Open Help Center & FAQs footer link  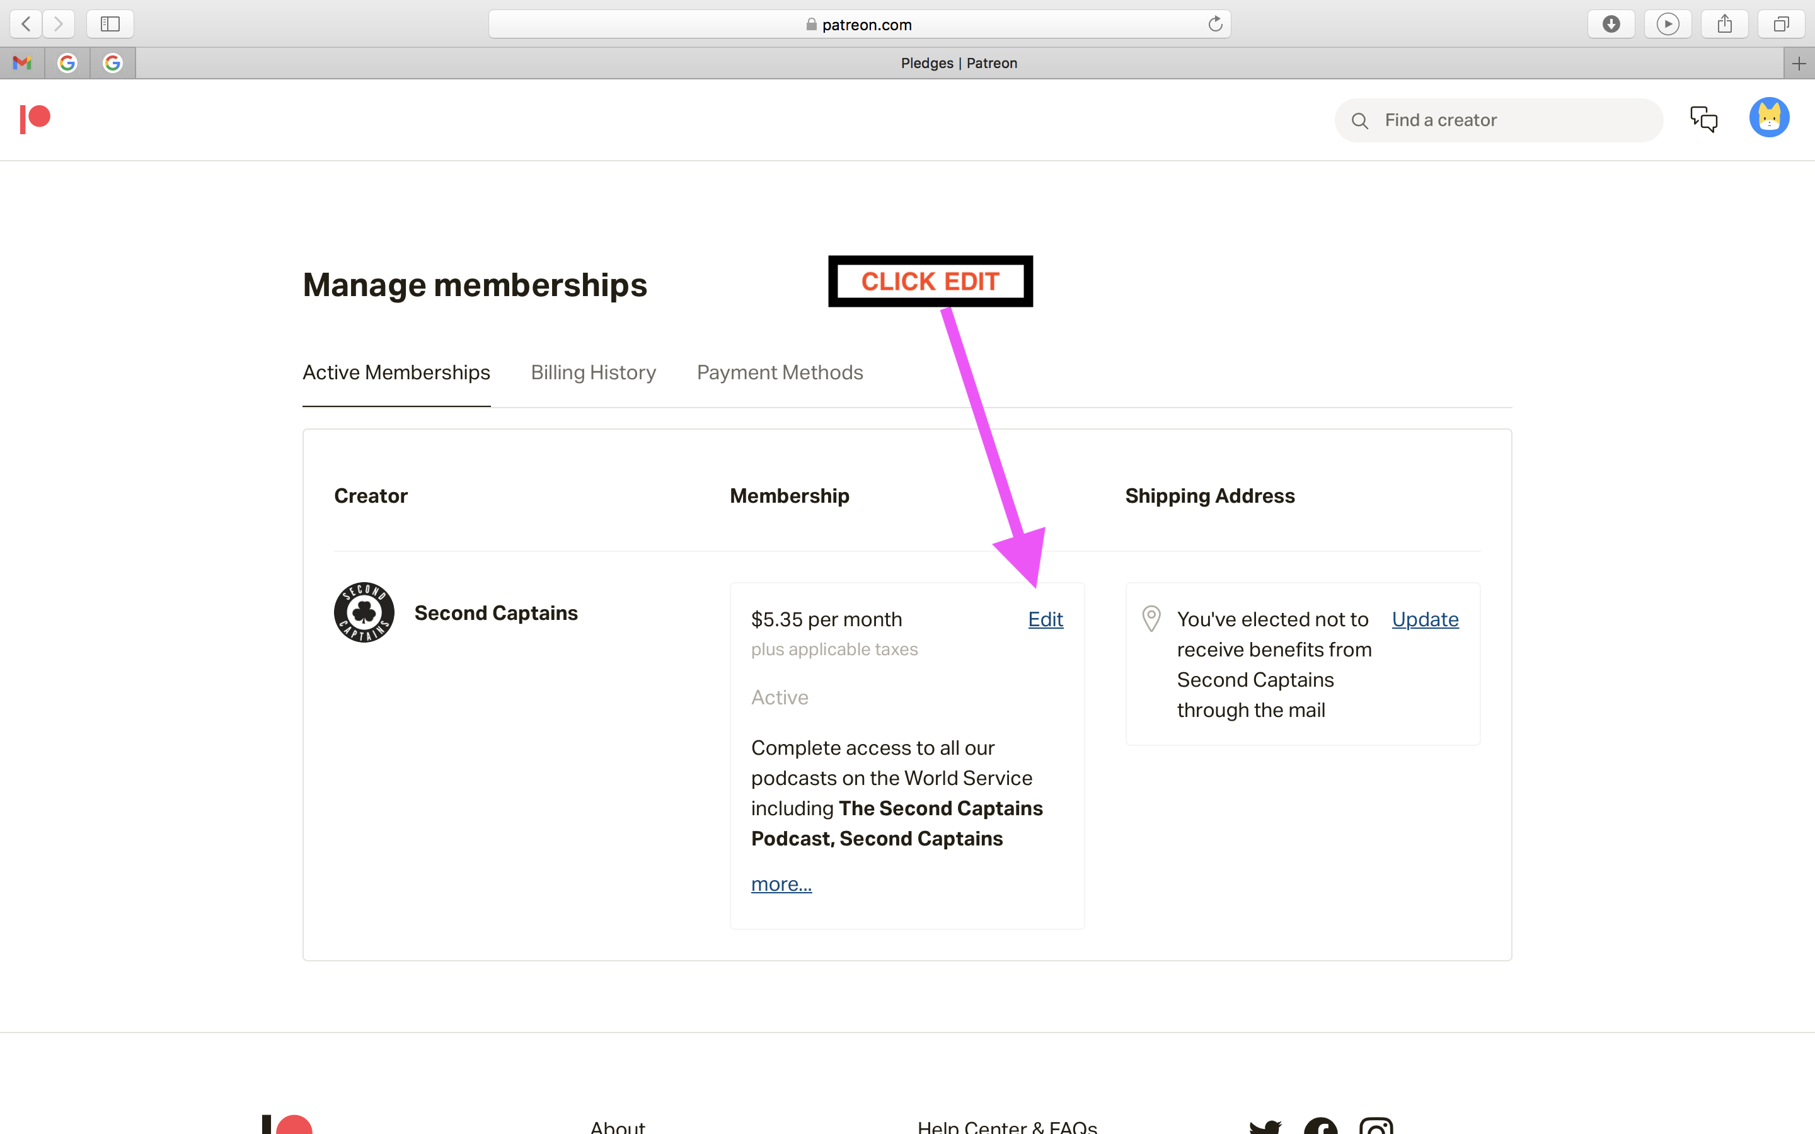coord(1007,1126)
